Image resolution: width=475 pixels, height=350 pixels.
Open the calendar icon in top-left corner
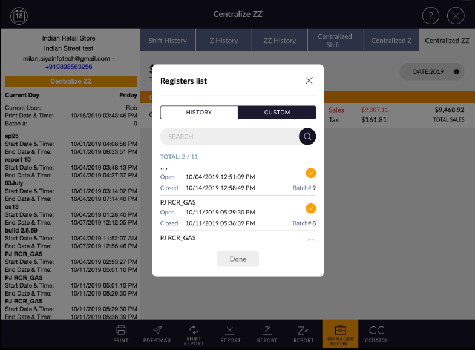[19, 16]
